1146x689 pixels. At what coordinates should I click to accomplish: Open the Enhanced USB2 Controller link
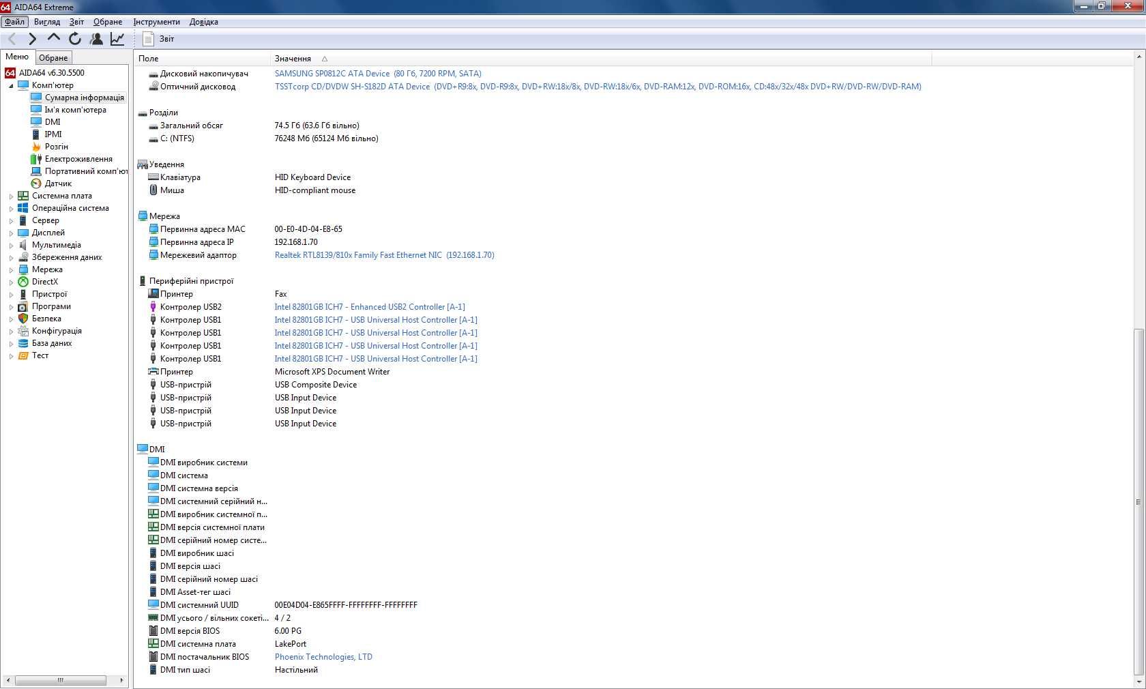coord(370,307)
